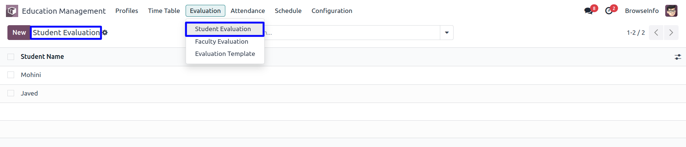Open the column settings adjust icon
This screenshot has width=686, height=147.
tap(678, 57)
